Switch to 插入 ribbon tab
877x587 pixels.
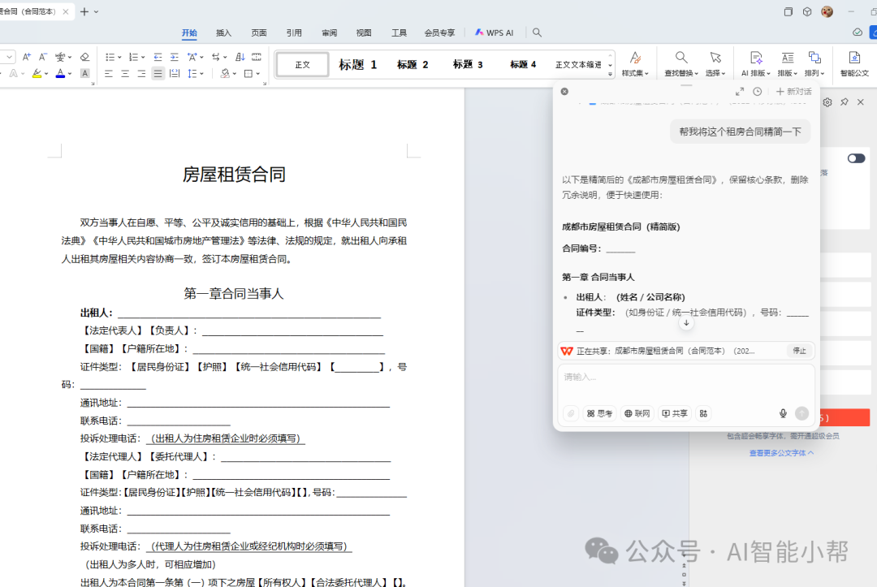tap(224, 32)
